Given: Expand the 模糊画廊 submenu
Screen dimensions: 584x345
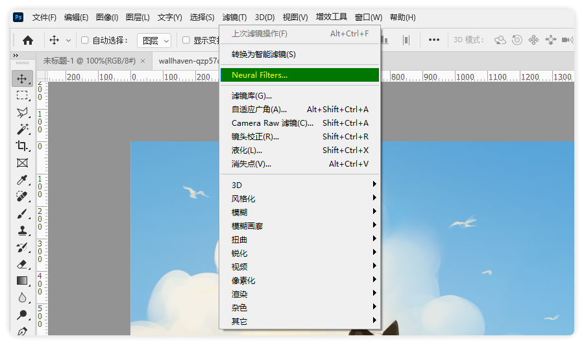Looking at the screenshot, I should (x=299, y=226).
